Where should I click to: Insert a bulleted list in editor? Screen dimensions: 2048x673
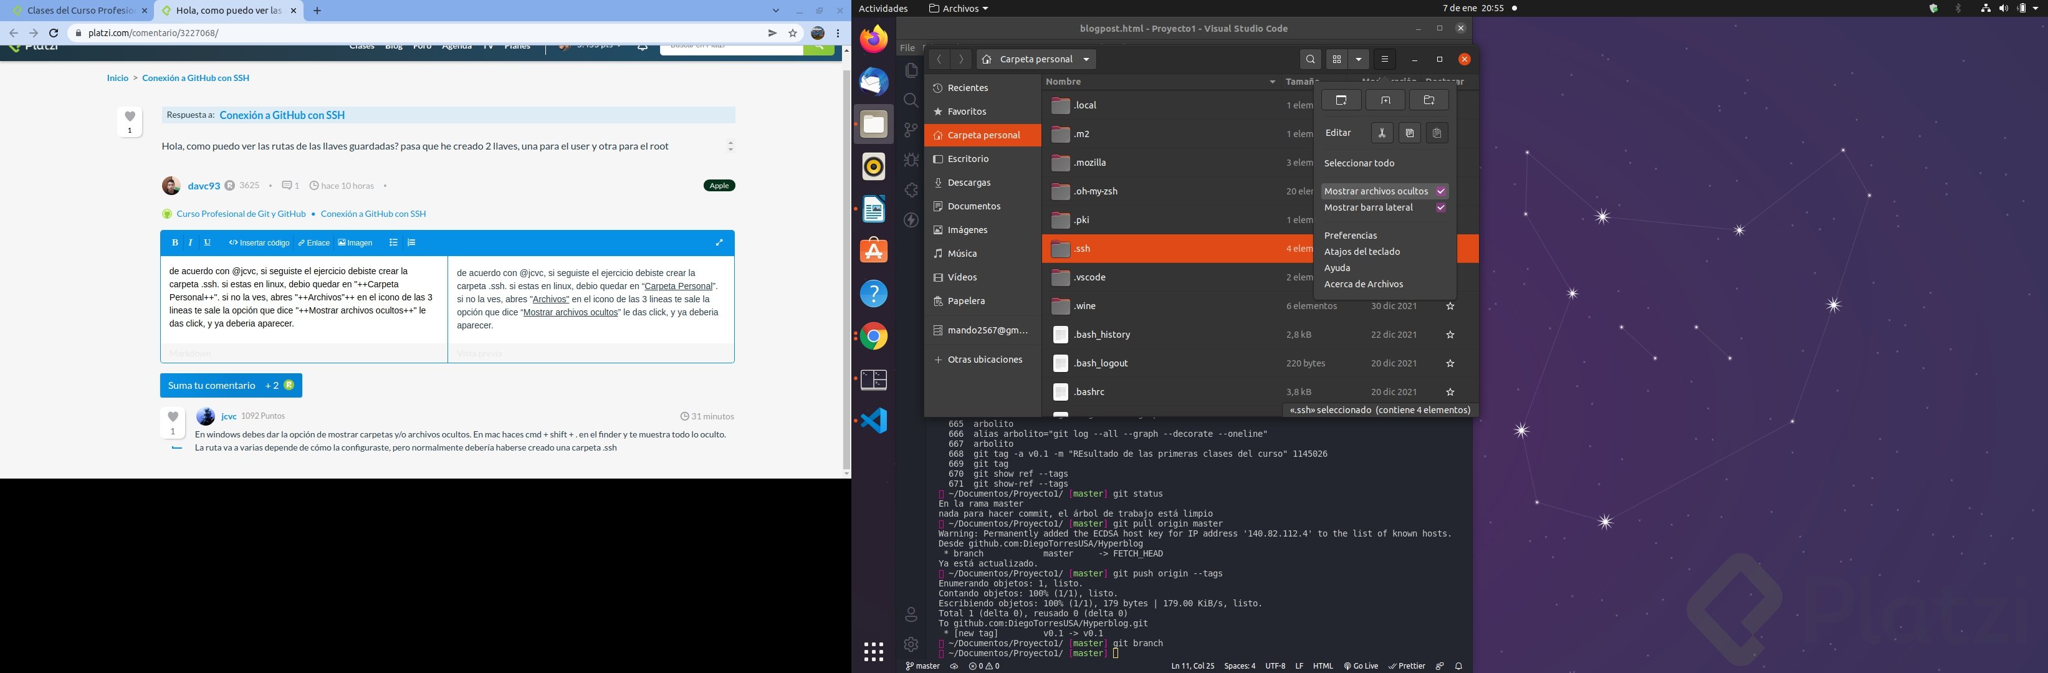tap(393, 243)
